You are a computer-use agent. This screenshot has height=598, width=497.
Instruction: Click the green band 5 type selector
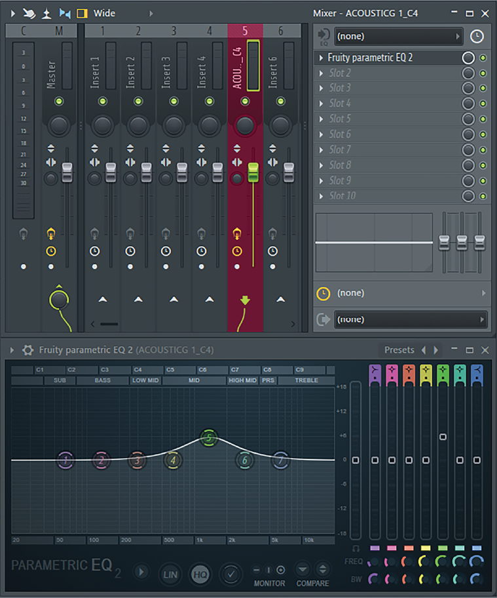click(443, 374)
